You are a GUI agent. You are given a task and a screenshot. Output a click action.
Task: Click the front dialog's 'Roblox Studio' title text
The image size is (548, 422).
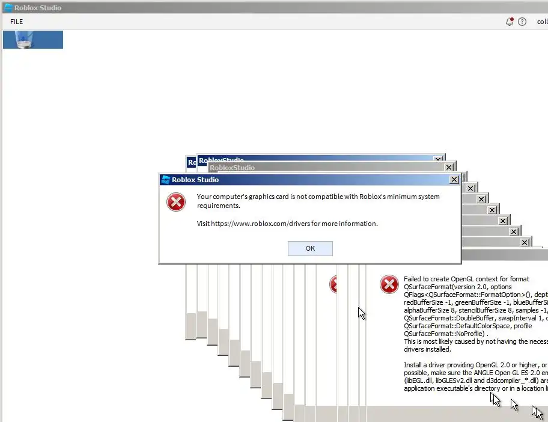[x=195, y=180]
